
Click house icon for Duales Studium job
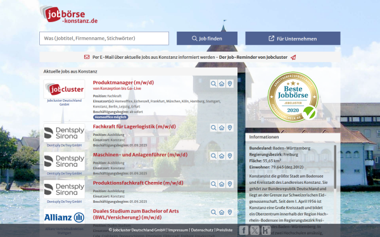pyautogui.click(x=222, y=212)
